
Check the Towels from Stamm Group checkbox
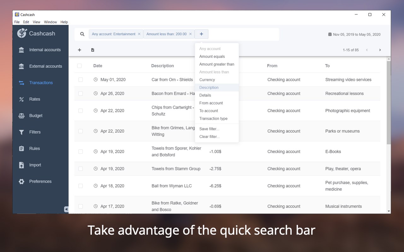click(x=80, y=169)
